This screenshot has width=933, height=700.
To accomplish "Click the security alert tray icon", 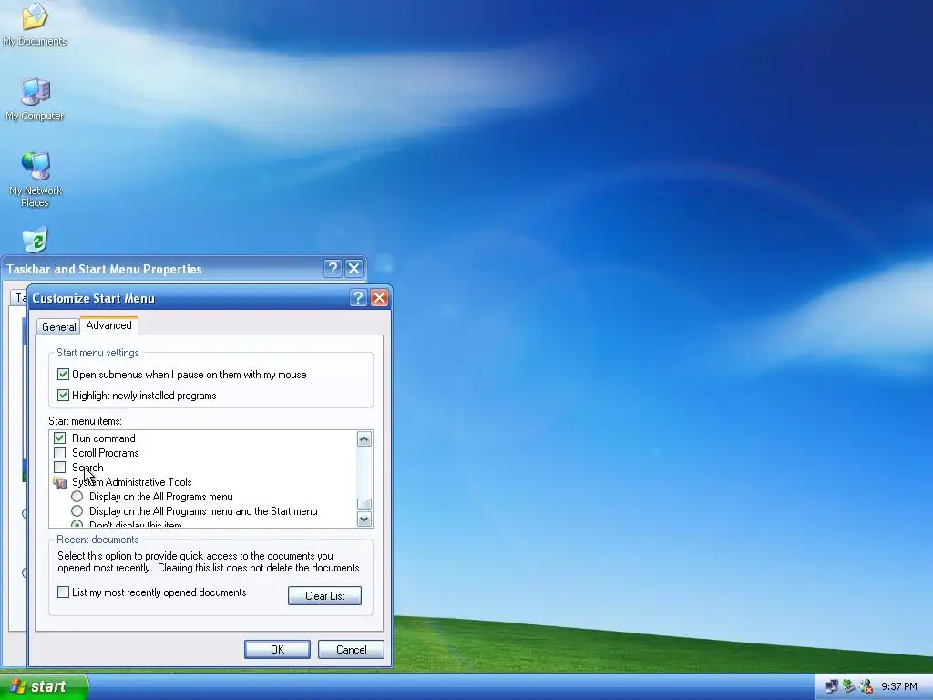I will pyautogui.click(x=866, y=686).
